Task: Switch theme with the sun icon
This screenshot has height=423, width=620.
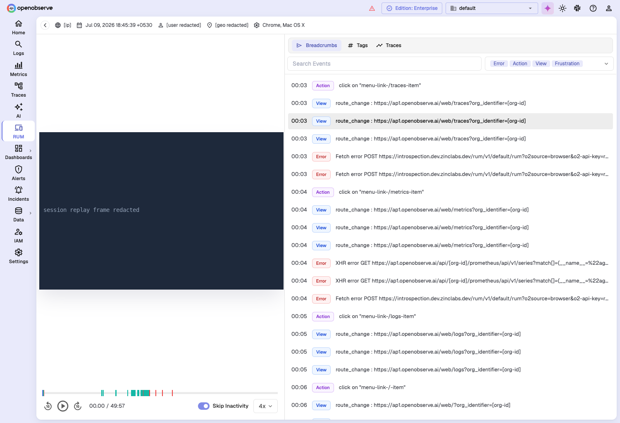Action: [x=563, y=8]
